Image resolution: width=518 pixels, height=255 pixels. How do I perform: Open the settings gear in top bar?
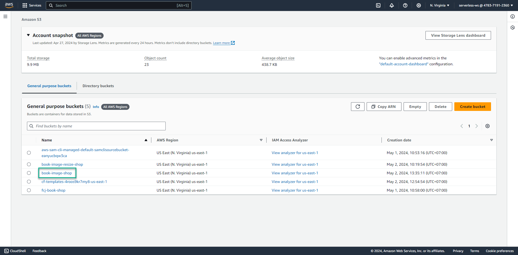point(419,5)
